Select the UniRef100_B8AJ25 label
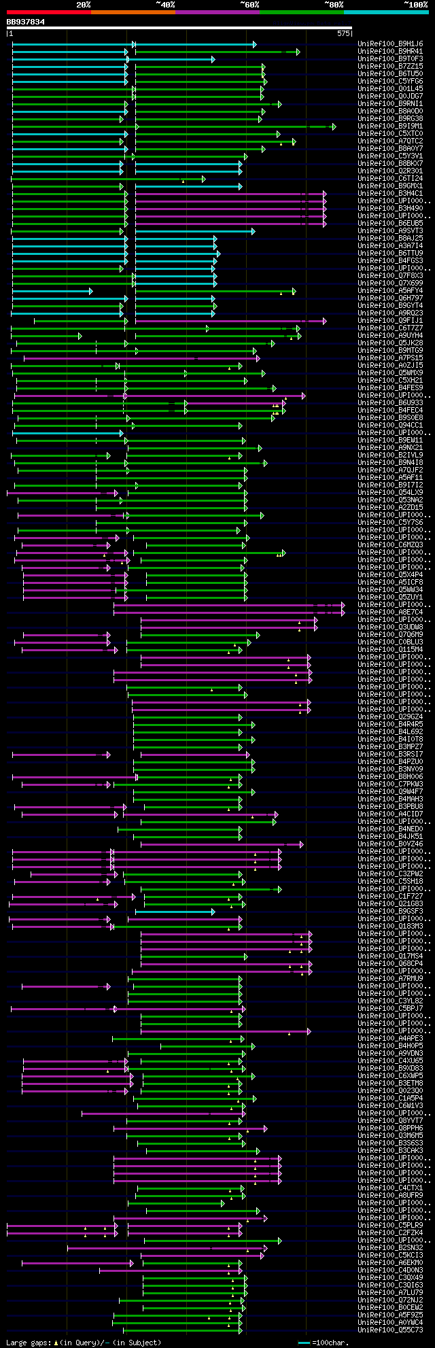Screen dimensions: 435x1348 [390, 239]
